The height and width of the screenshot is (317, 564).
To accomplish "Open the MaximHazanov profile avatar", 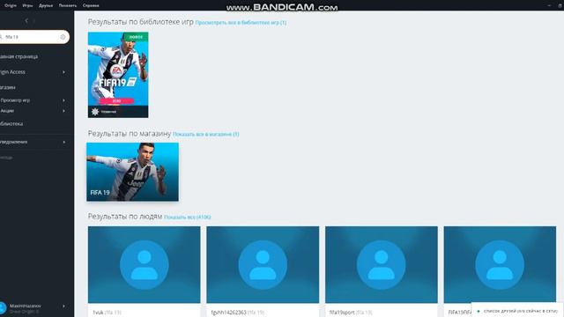I will (3, 308).
